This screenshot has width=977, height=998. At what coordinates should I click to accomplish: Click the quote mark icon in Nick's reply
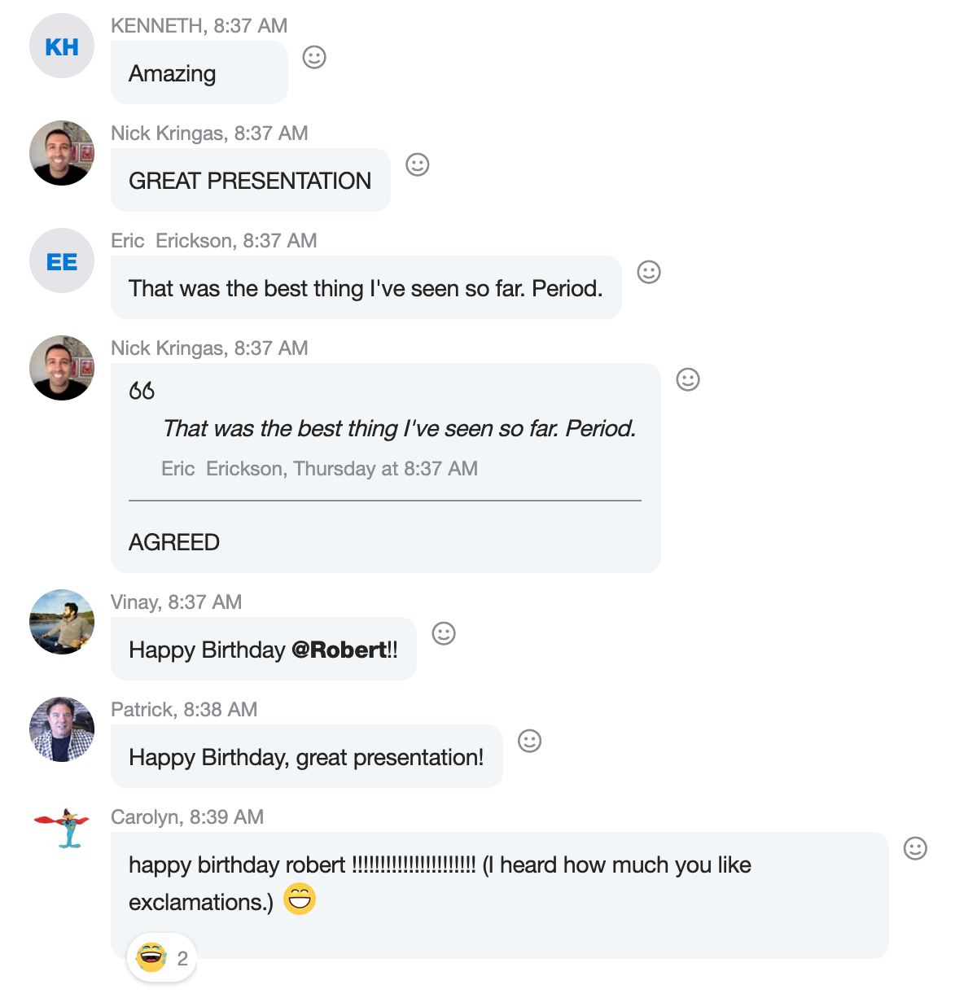(x=142, y=391)
